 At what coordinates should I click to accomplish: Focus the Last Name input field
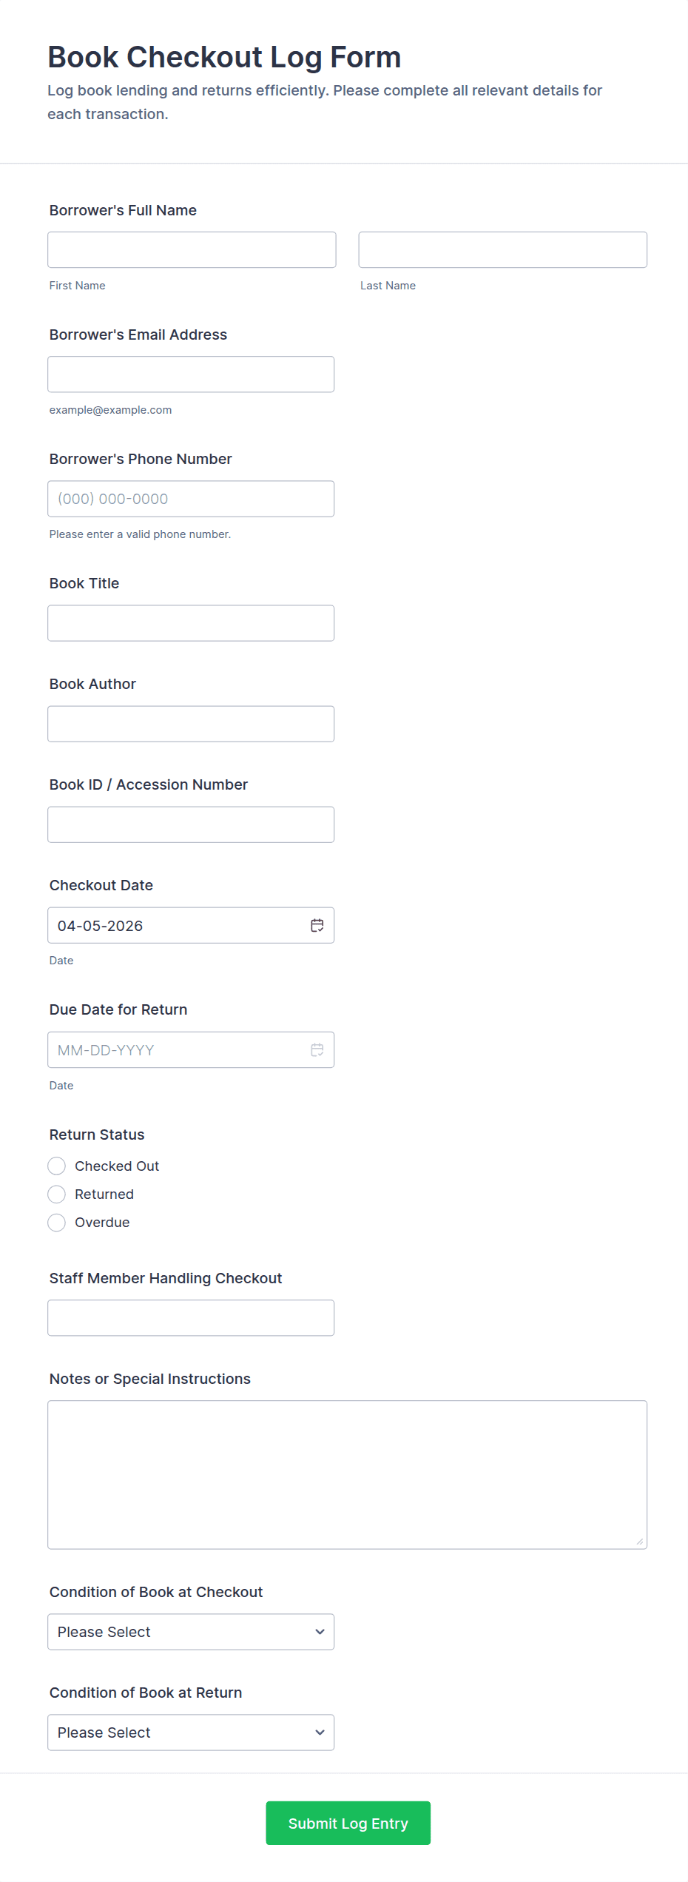[502, 249]
